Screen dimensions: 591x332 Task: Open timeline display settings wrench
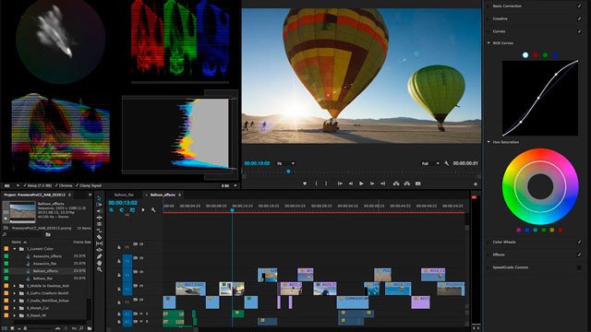point(153,209)
